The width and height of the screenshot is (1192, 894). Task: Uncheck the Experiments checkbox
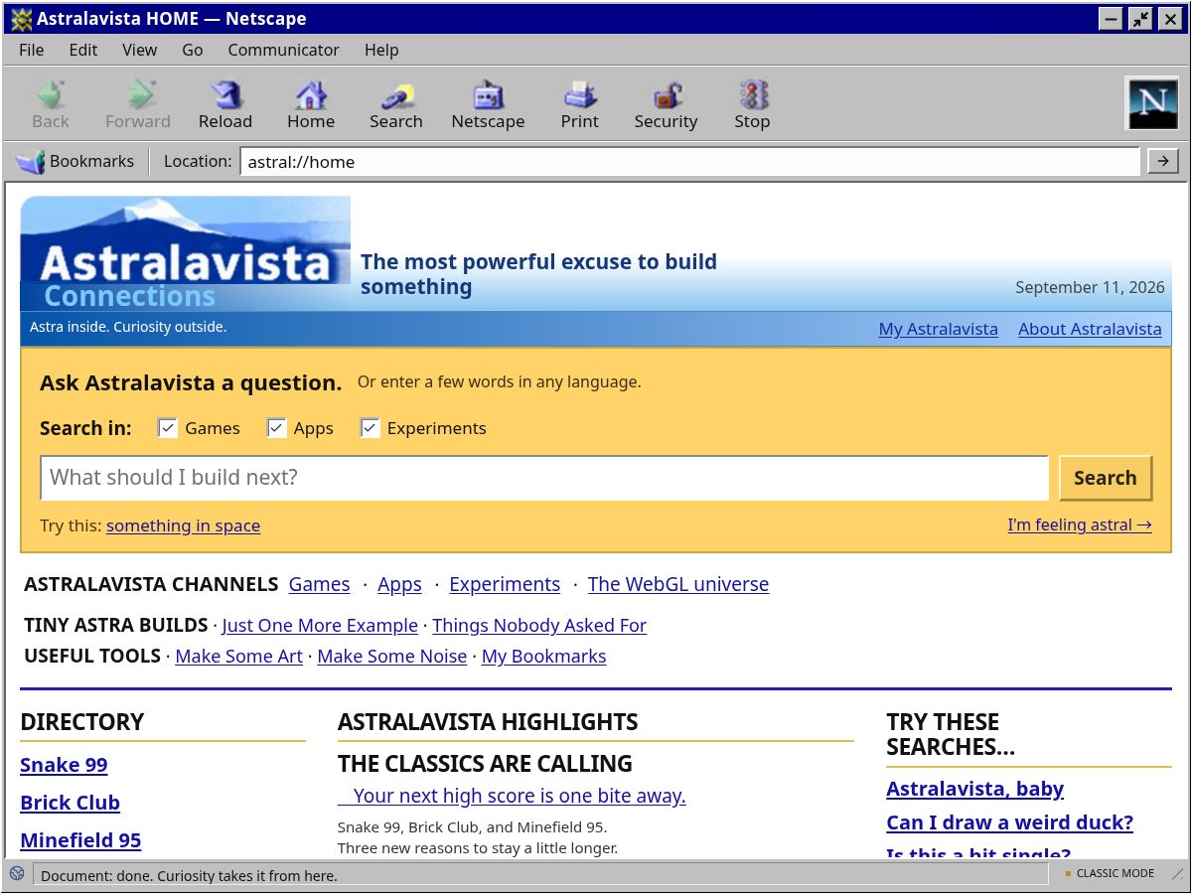[371, 428]
